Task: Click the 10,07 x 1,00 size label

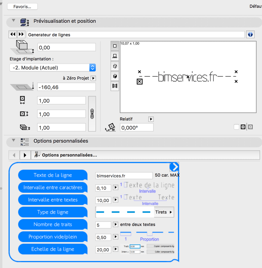Action: pyautogui.click(x=130, y=43)
